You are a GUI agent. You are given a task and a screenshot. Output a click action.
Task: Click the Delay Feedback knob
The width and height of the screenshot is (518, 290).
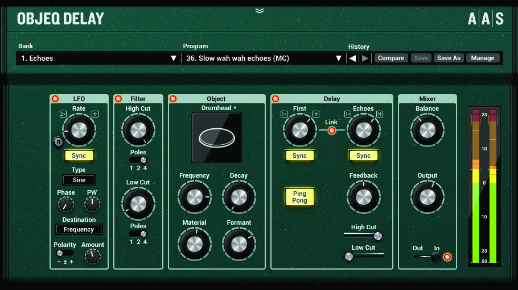[x=364, y=197]
